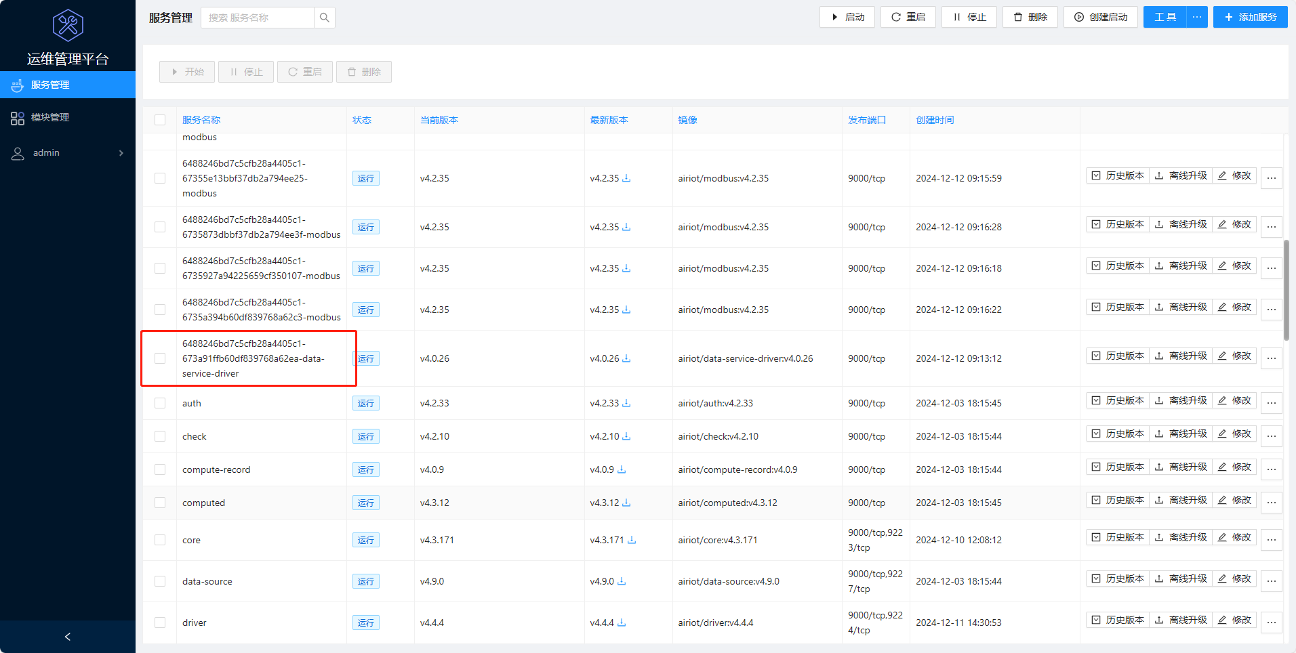Viewport: 1296px width, 653px height.
Task: Open more actions for driver row
Action: 1272,623
